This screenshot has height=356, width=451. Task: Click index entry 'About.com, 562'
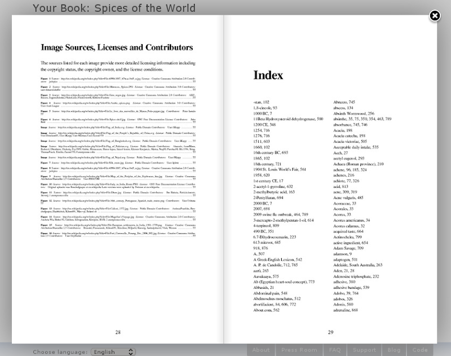pos(266,310)
